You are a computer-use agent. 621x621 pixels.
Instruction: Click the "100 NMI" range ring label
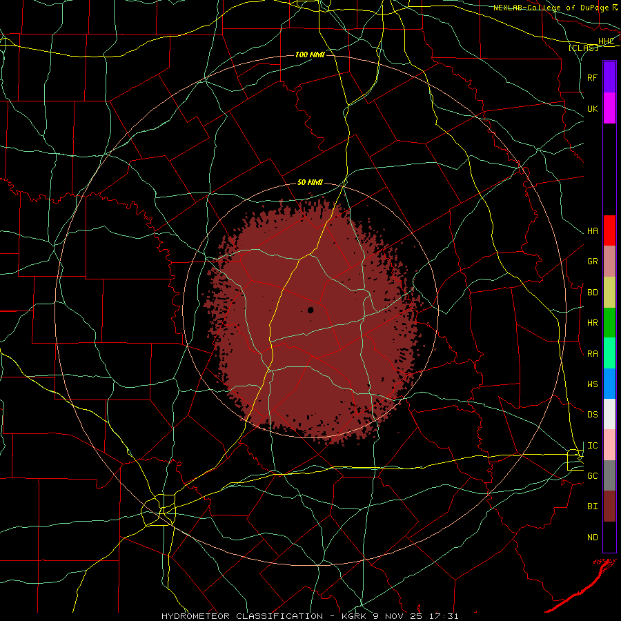pyautogui.click(x=310, y=55)
